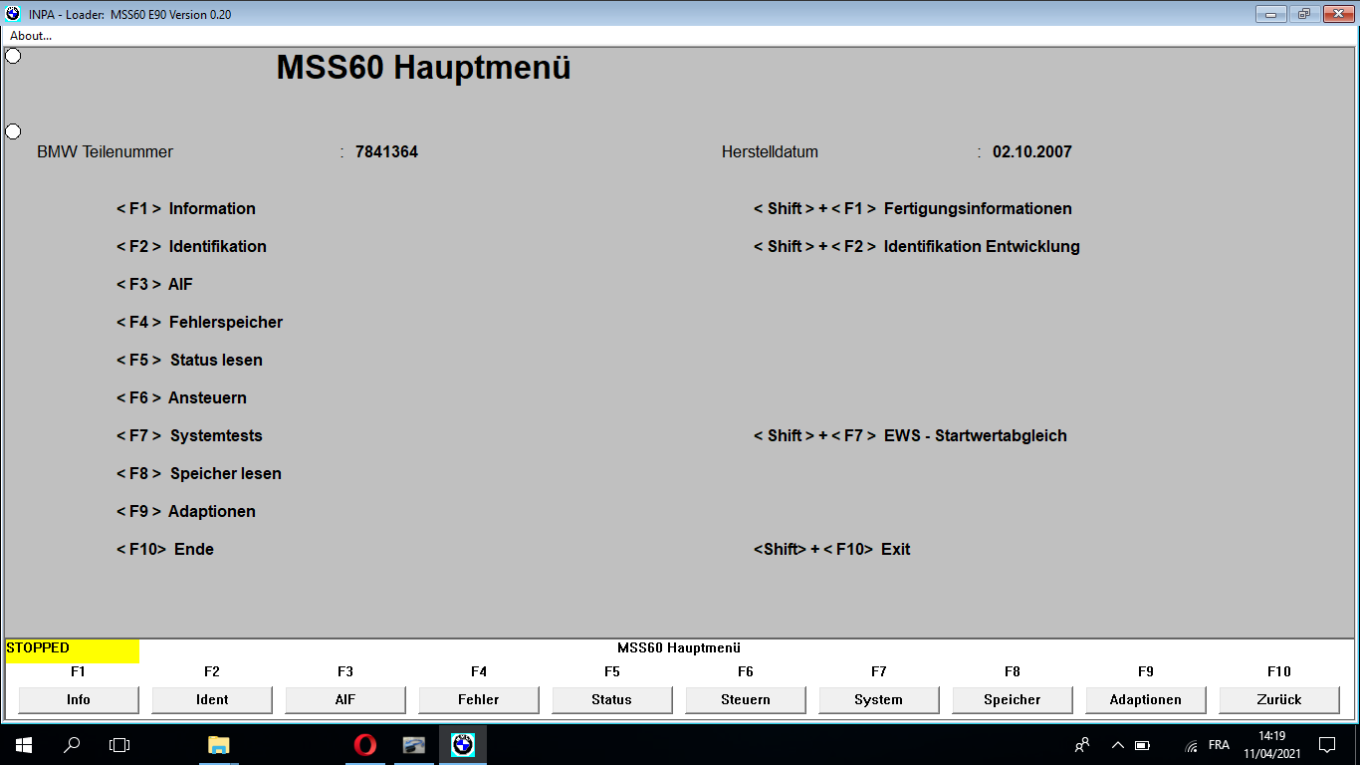Click the '< F6 > Ansteuern' text

[x=181, y=397]
